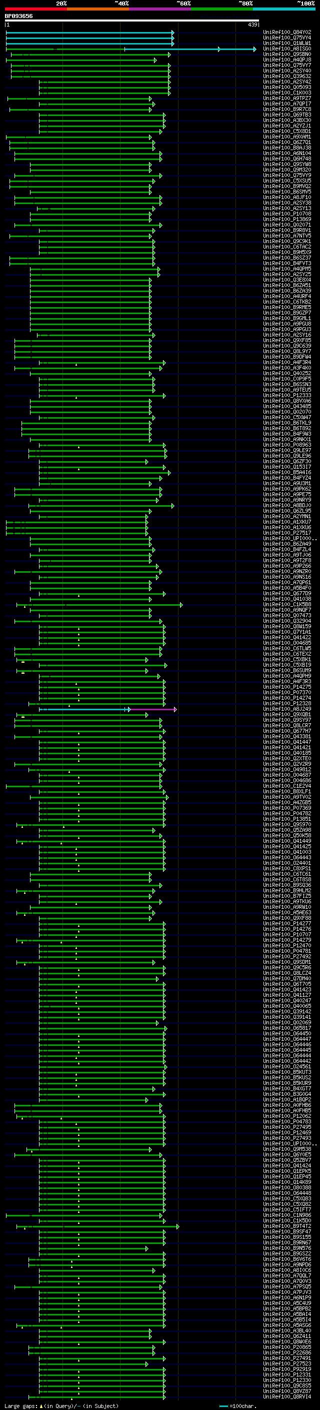This screenshot has height=1410, width=320.
Task: Select label UniRef100_Q75VY9
Action: coord(287,175)
